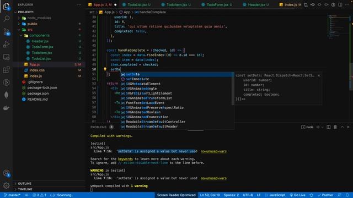Open the Explorer view in activity bar
The height and width of the screenshot is (198, 353).
click(6, 6)
